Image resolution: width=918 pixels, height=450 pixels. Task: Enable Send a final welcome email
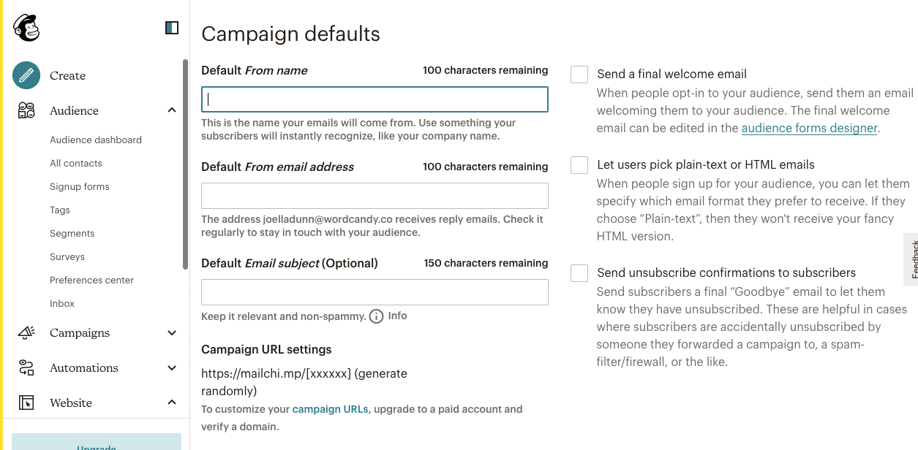point(579,74)
